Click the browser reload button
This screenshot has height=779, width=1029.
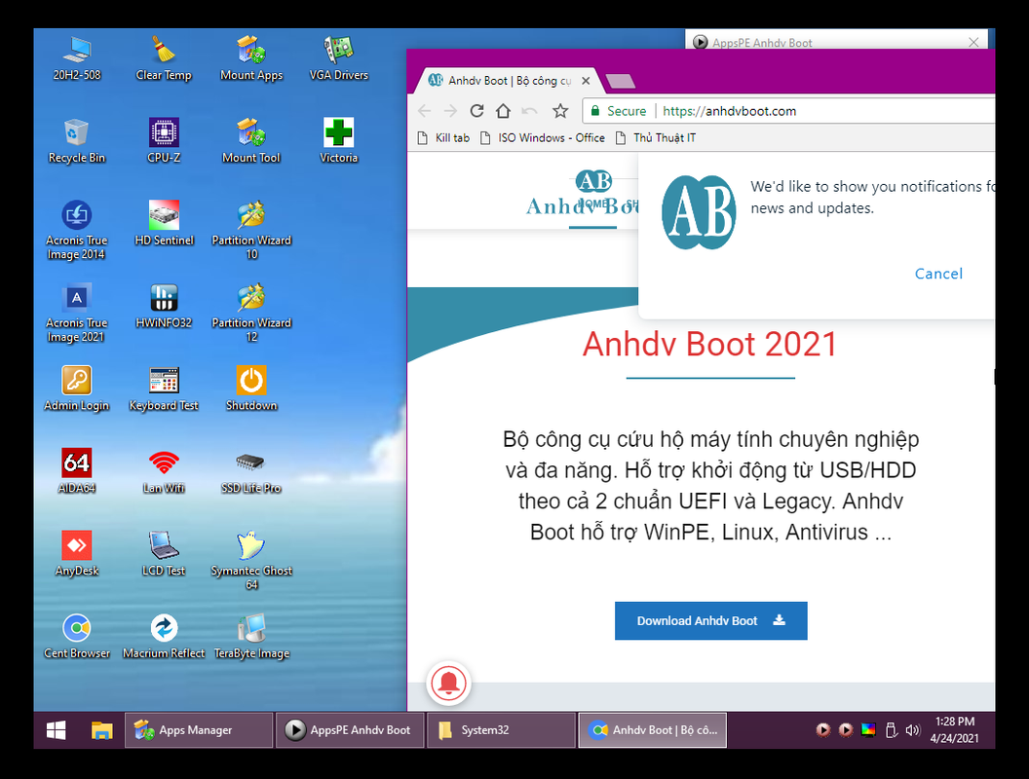pos(477,111)
